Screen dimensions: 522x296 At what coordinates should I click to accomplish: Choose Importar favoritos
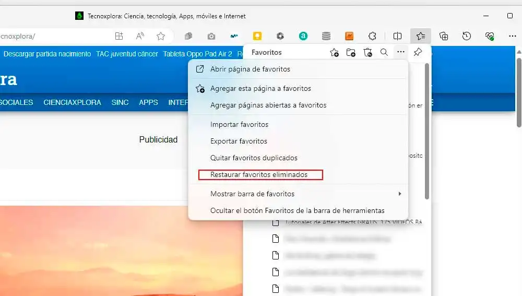[x=298, y=125]
